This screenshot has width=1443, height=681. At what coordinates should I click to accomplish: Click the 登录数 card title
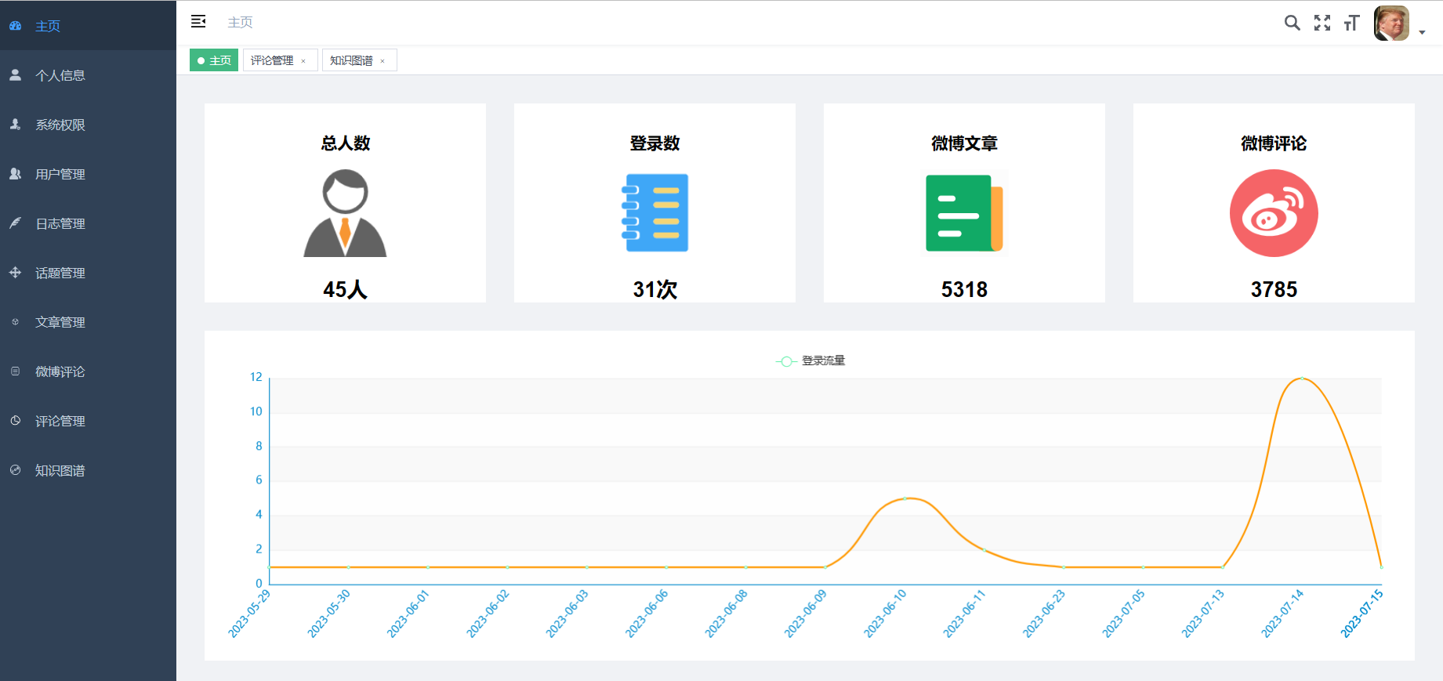pyautogui.click(x=654, y=143)
